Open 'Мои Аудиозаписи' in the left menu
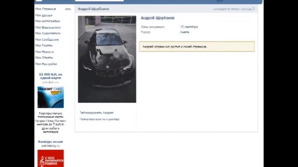298x167 pixels. (x=48, y=33)
